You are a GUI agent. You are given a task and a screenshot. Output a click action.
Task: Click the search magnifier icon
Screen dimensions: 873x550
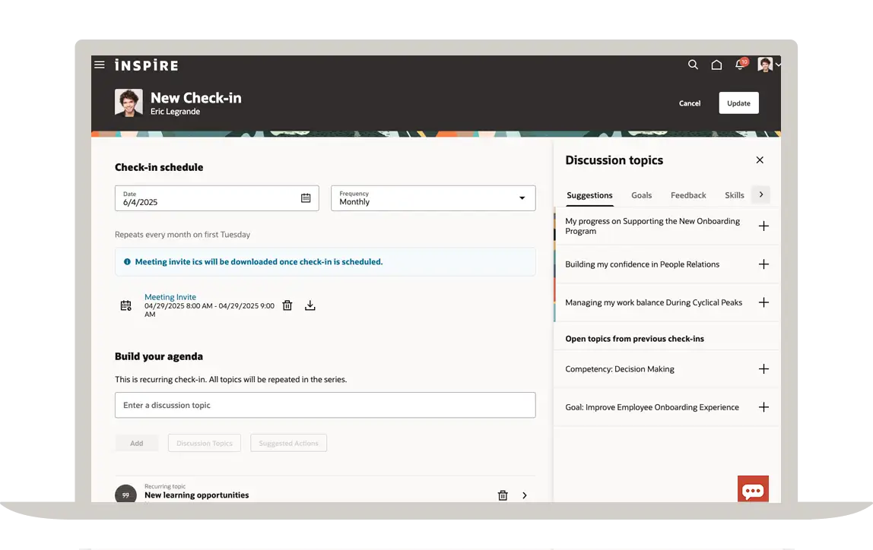tap(693, 65)
